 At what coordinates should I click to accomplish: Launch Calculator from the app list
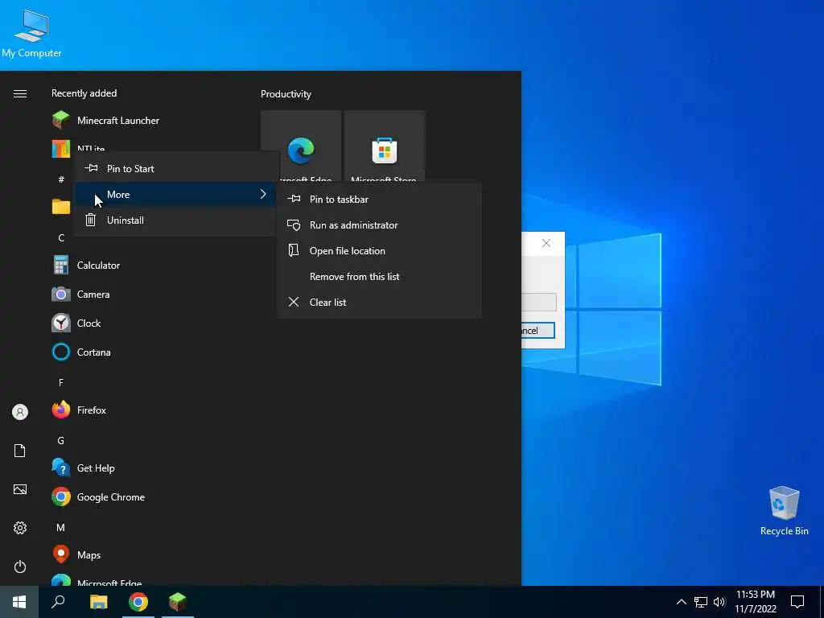point(98,266)
